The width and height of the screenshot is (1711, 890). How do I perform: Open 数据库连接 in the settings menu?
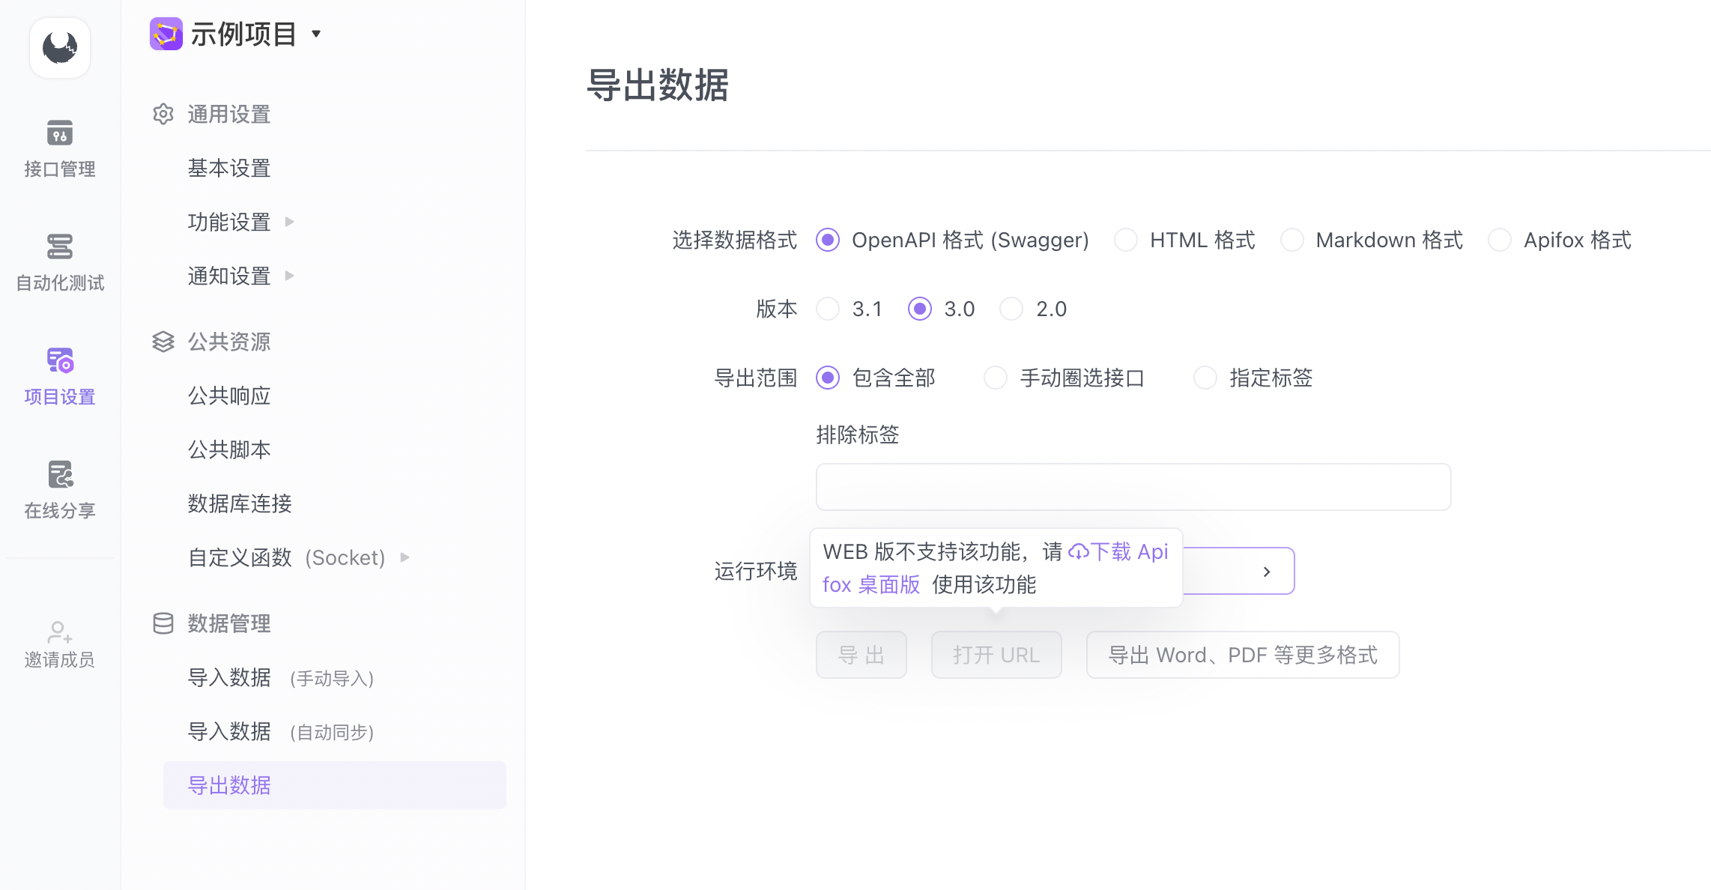[x=239, y=503]
